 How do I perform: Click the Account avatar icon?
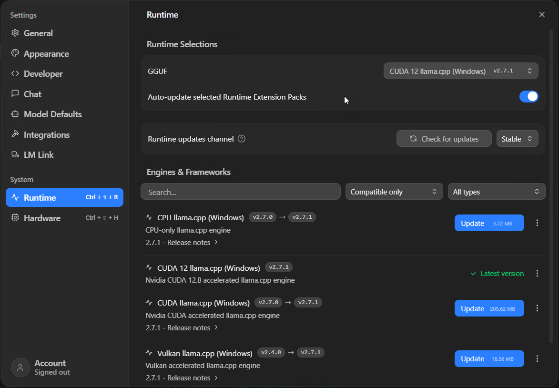[x=20, y=368]
